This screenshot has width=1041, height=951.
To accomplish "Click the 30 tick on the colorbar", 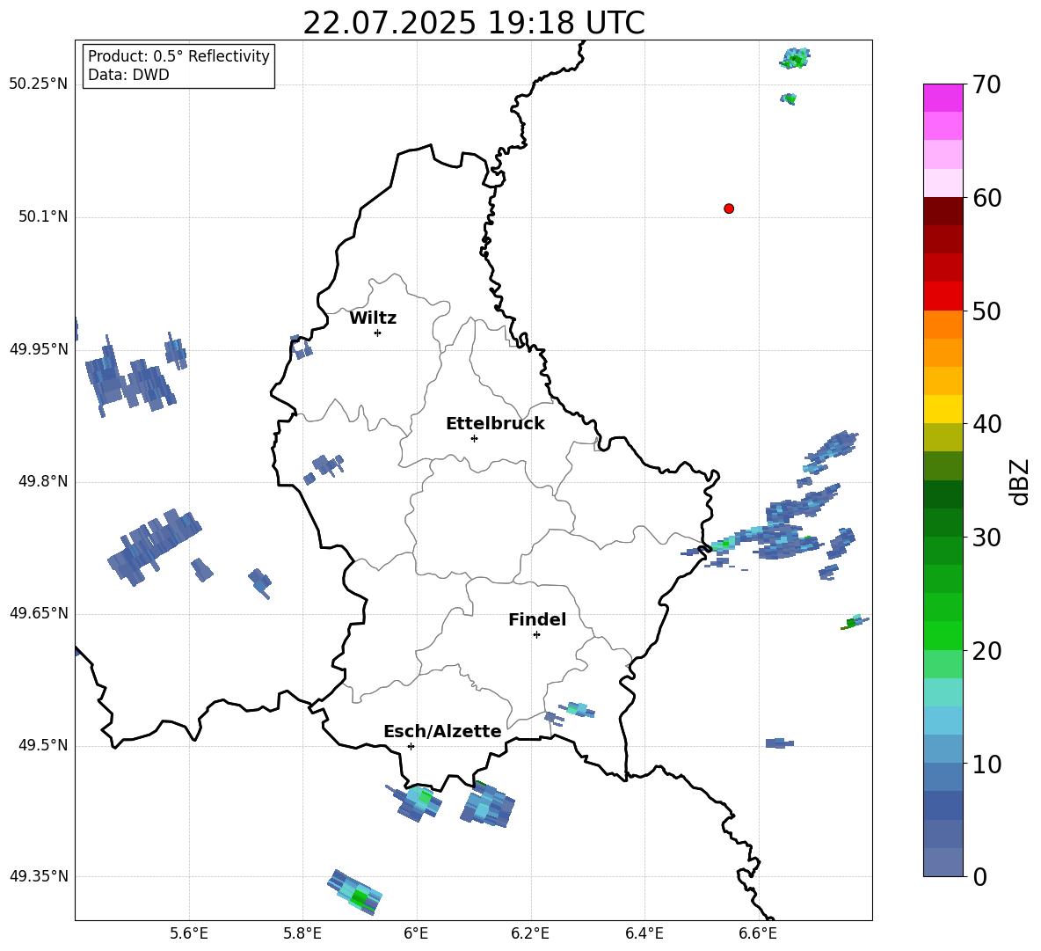I will [x=986, y=538].
